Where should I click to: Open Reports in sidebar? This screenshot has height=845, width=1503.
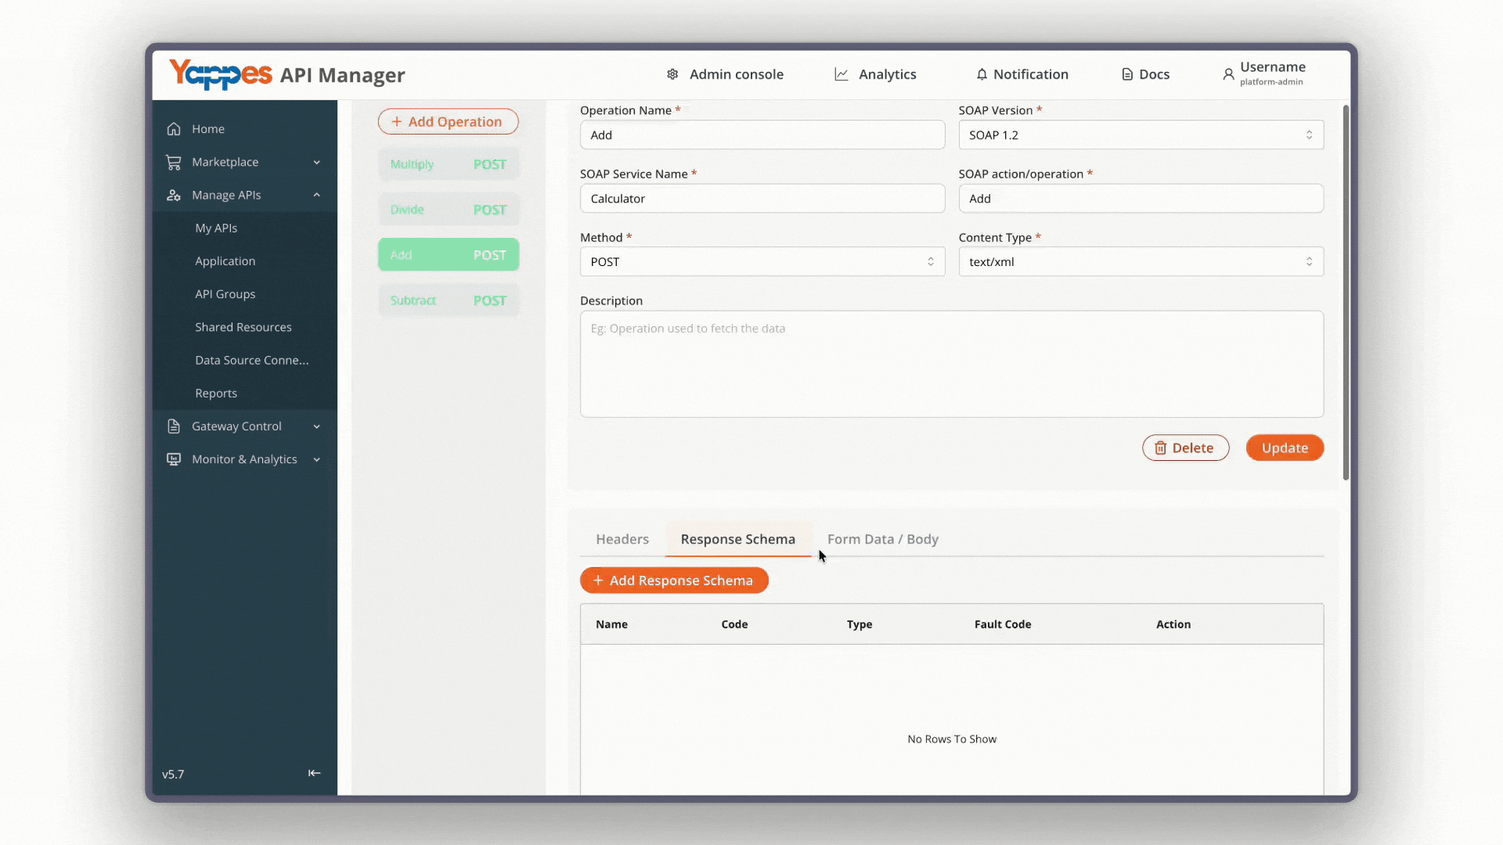coord(245,393)
